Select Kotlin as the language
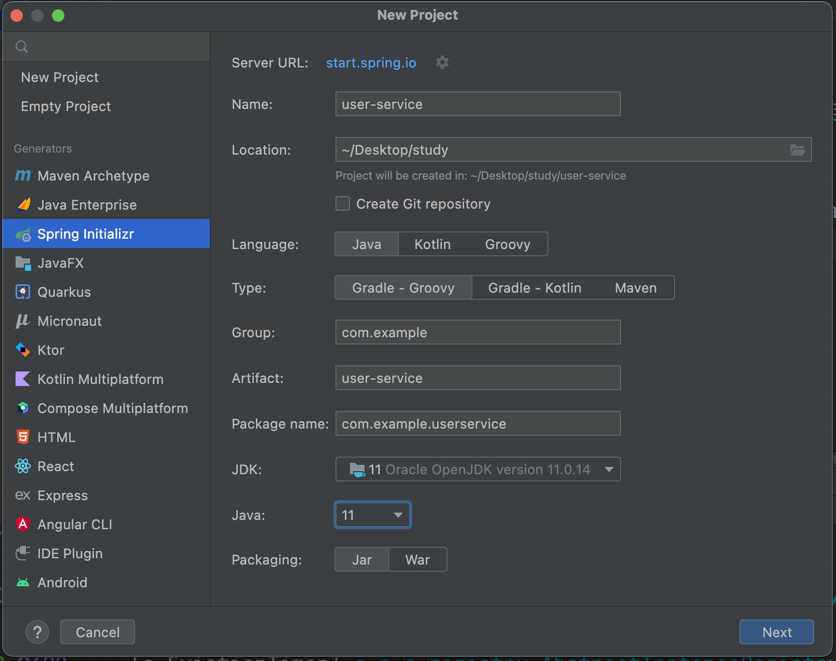Image resolution: width=836 pixels, height=661 pixels. 433,244
